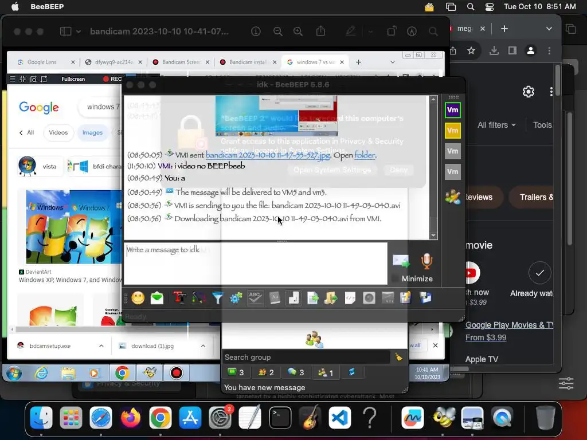The width and height of the screenshot is (587, 440).
Task: Toggle the Enter-key return icon
Action: click(x=293, y=298)
